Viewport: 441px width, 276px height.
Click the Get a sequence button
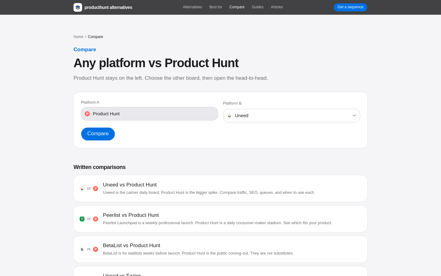pos(350,7)
